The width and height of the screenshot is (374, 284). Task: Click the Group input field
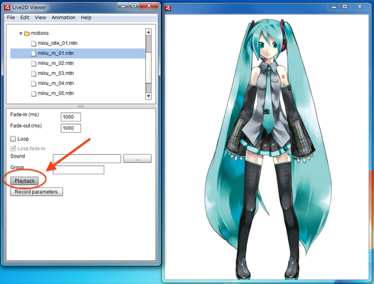tap(79, 170)
